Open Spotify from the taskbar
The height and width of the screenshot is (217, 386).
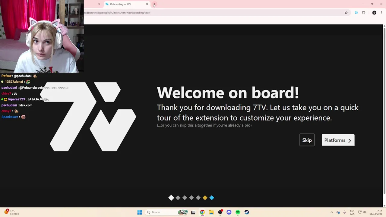click(238, 212)
